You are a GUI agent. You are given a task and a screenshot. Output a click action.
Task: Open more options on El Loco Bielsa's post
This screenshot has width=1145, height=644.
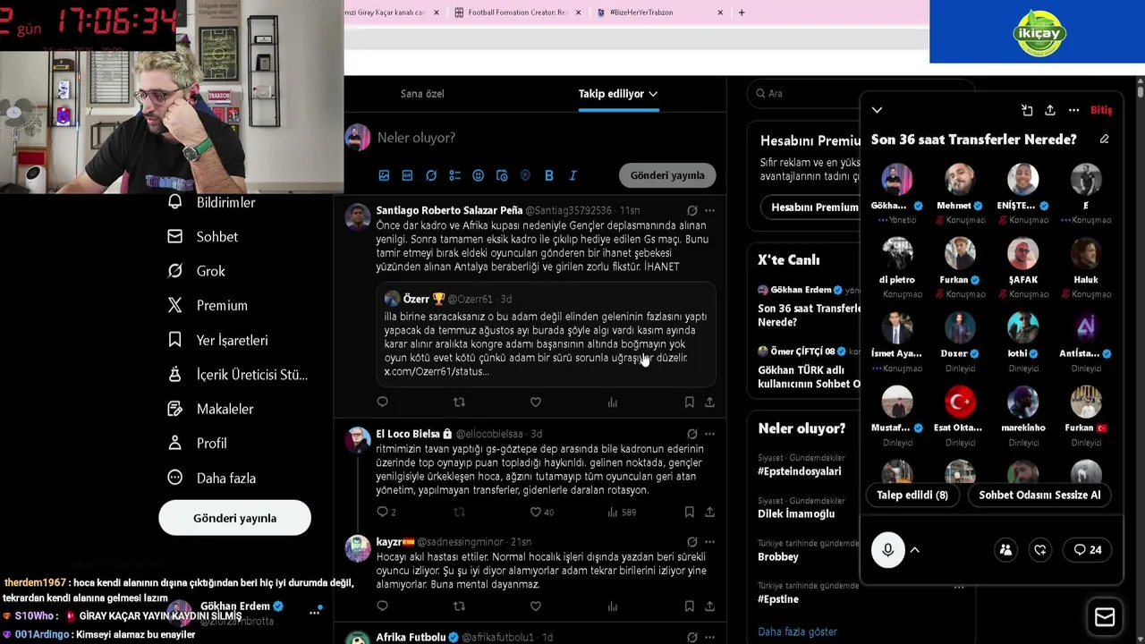click(709, 435)
